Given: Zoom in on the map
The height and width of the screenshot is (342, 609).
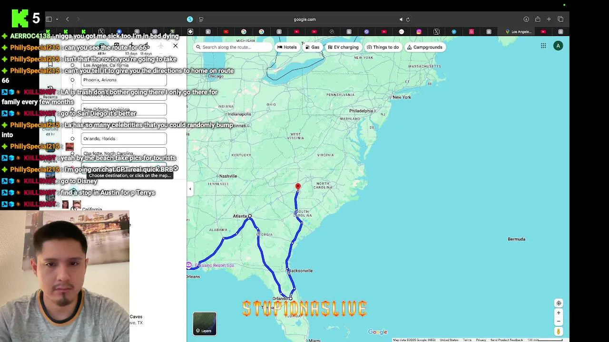Looking at the screenshot, I should pyautogui.click(x=559, y=313).
